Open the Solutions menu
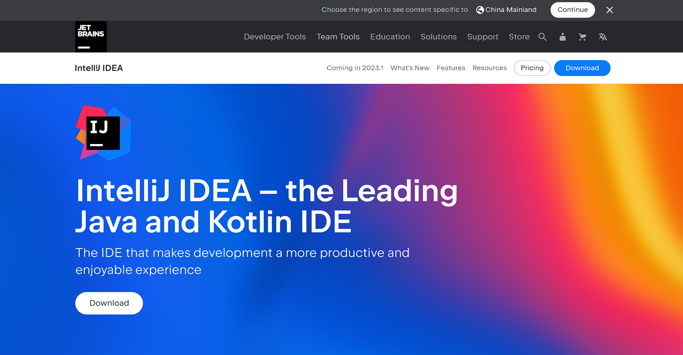The height and width of the screenshot is (355, 683). pyautogui.click(x=439, y=37)
